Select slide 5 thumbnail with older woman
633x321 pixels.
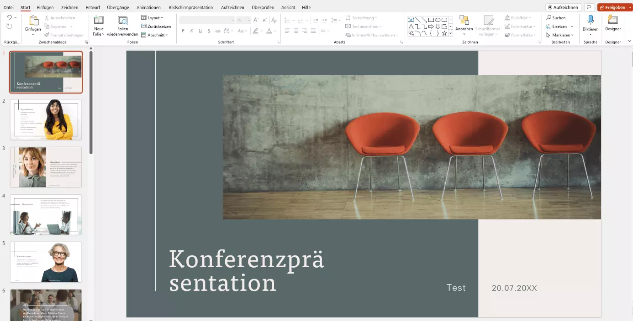click(46, 262)
